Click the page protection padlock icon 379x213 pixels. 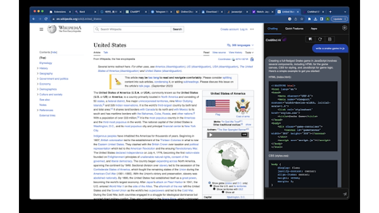coord(252,59)
